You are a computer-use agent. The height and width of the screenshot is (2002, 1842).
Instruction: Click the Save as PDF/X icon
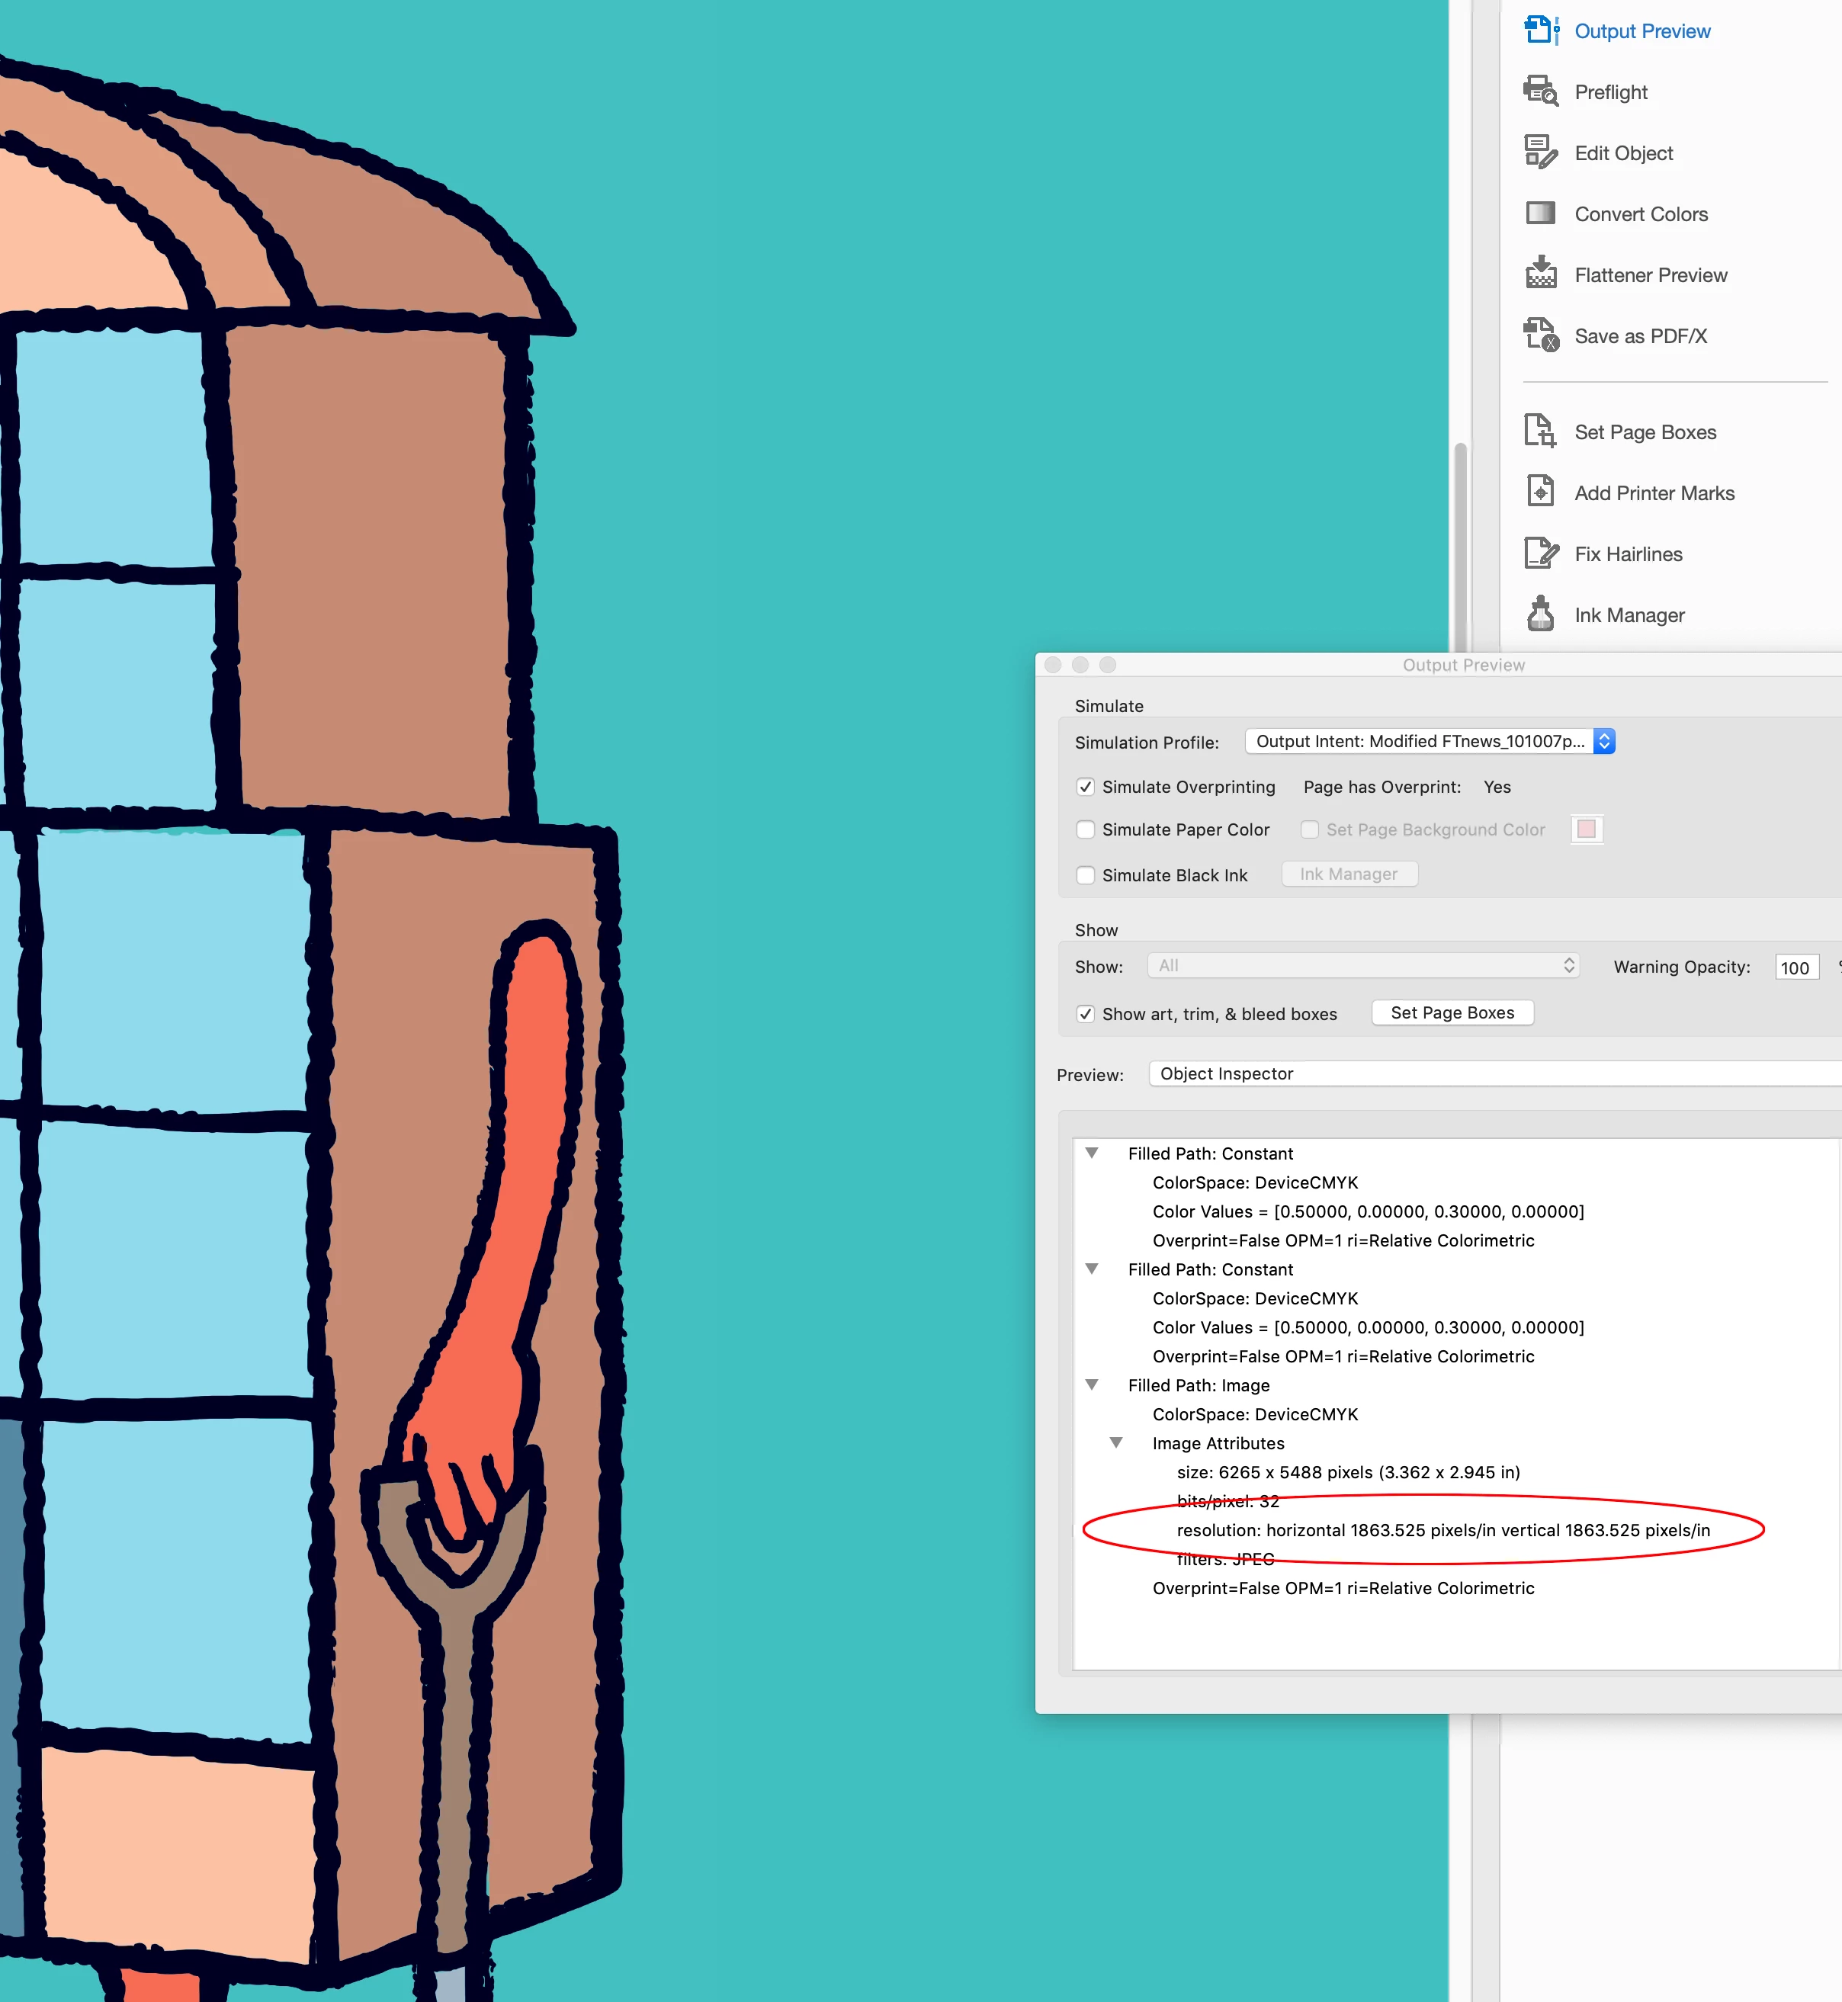1540,335
